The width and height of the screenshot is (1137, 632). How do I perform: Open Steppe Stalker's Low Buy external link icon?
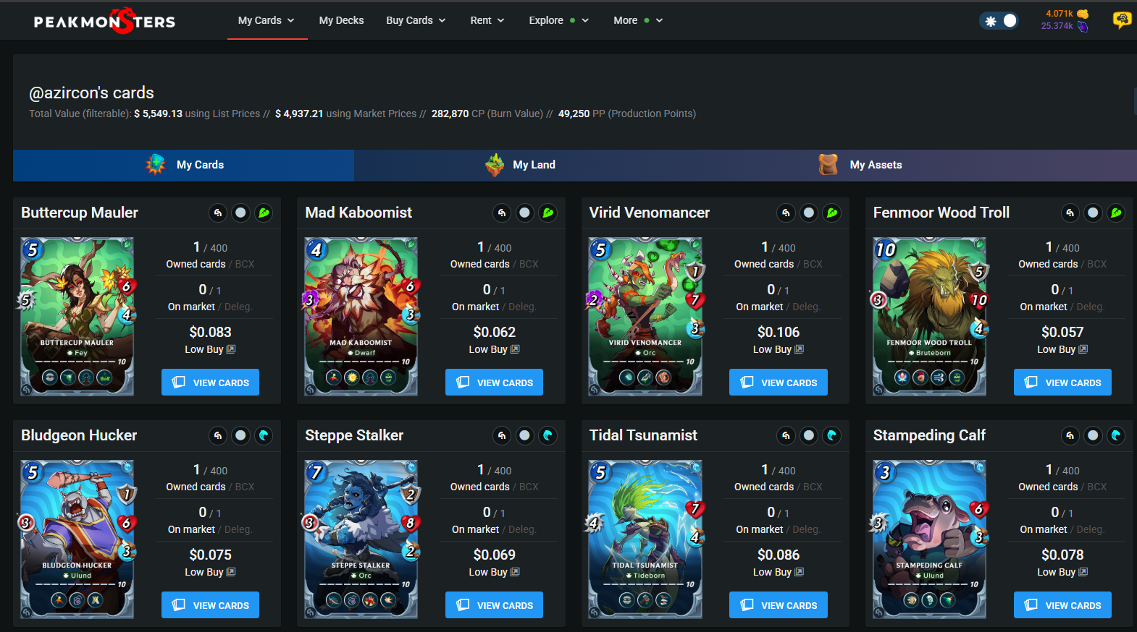tap(515, 572)
